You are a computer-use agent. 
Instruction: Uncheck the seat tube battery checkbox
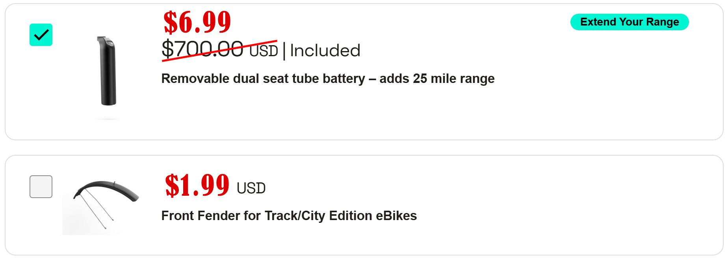(x=41, y=35)
